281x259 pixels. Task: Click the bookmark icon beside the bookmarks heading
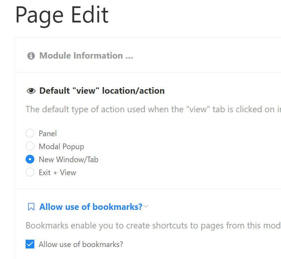click(x=31, y=207)
